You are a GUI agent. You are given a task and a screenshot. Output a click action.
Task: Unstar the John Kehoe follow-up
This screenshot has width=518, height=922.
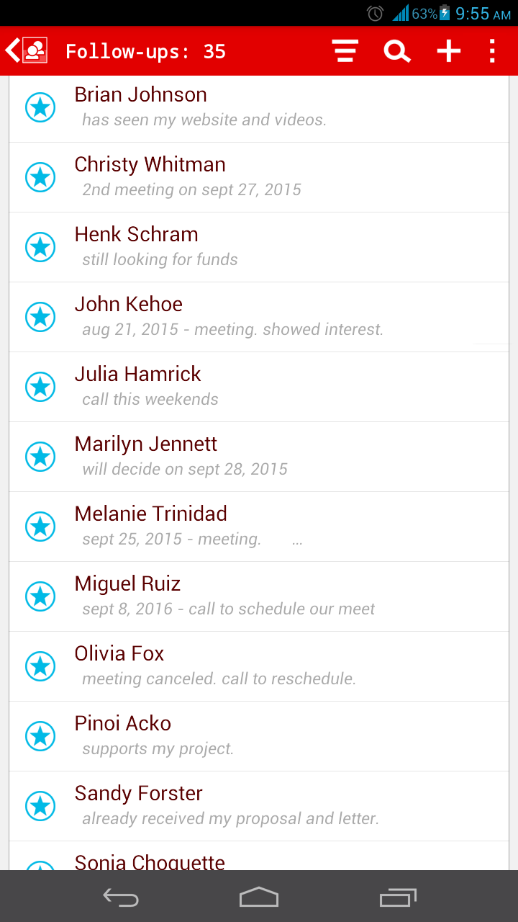click(x=40, y=317)
